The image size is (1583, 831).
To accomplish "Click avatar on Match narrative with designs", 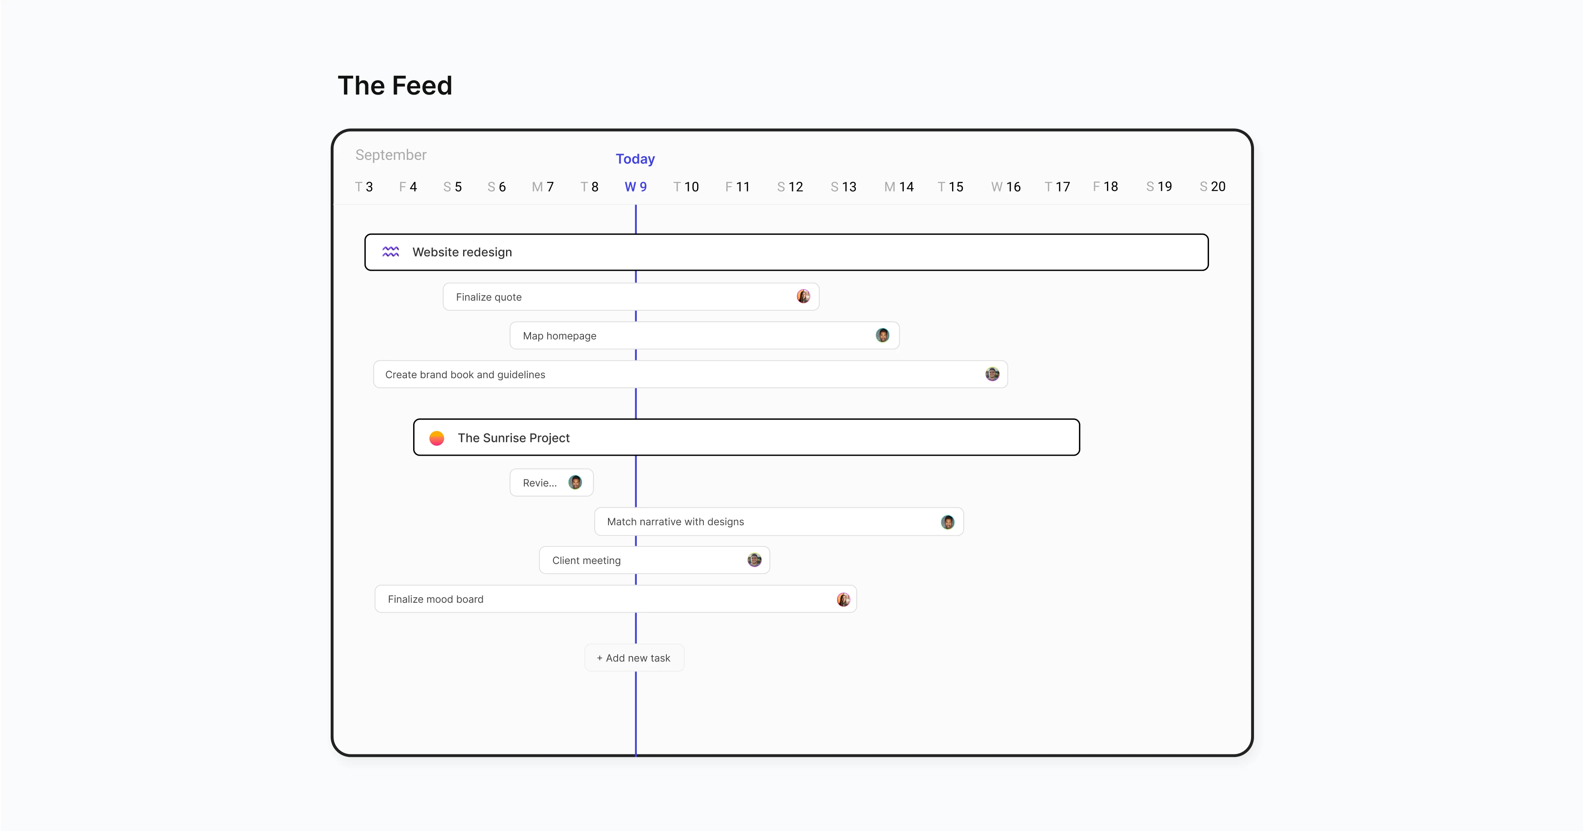I will point(947,522).
